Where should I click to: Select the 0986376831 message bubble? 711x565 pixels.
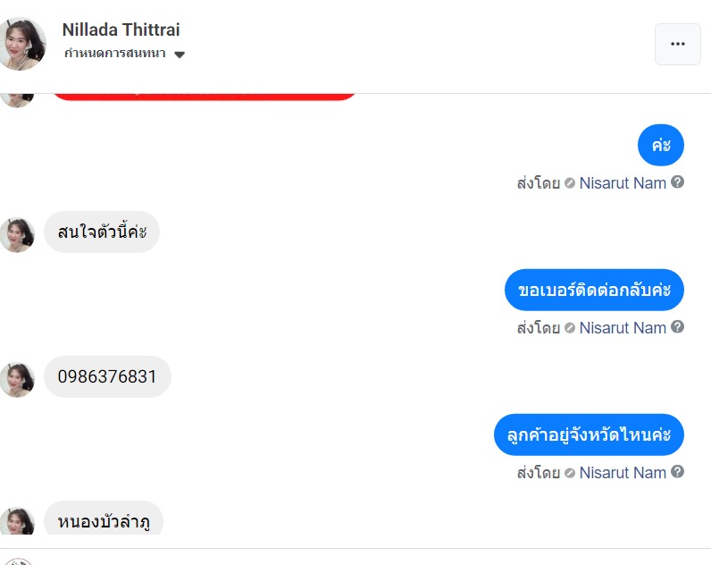pos(107,377)
